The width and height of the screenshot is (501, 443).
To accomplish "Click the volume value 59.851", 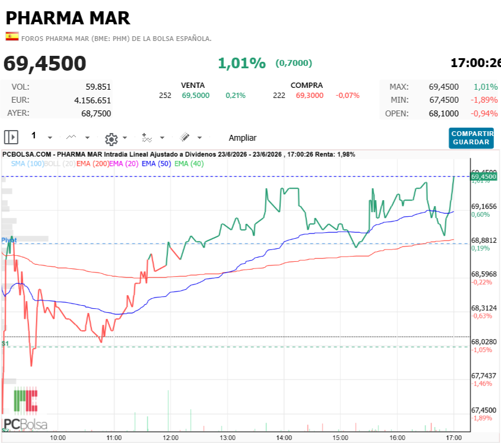I will [98, 87].
